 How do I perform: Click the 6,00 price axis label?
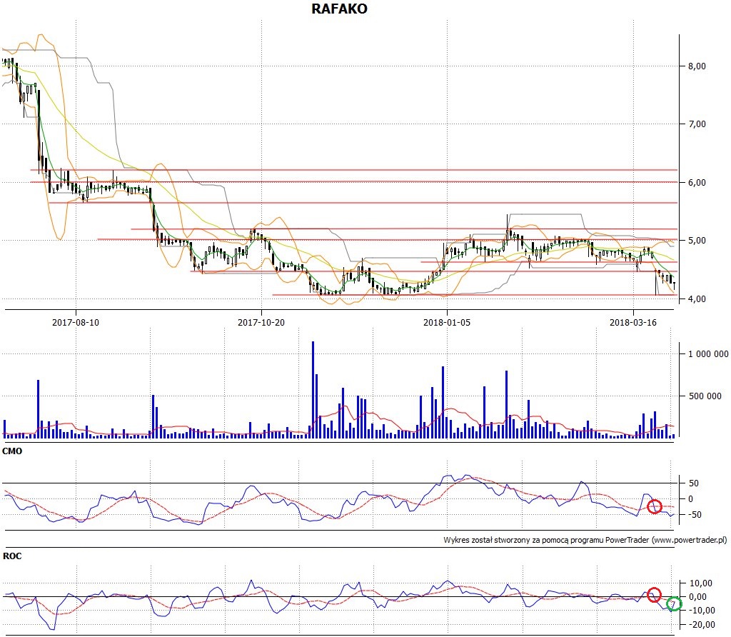697,182
